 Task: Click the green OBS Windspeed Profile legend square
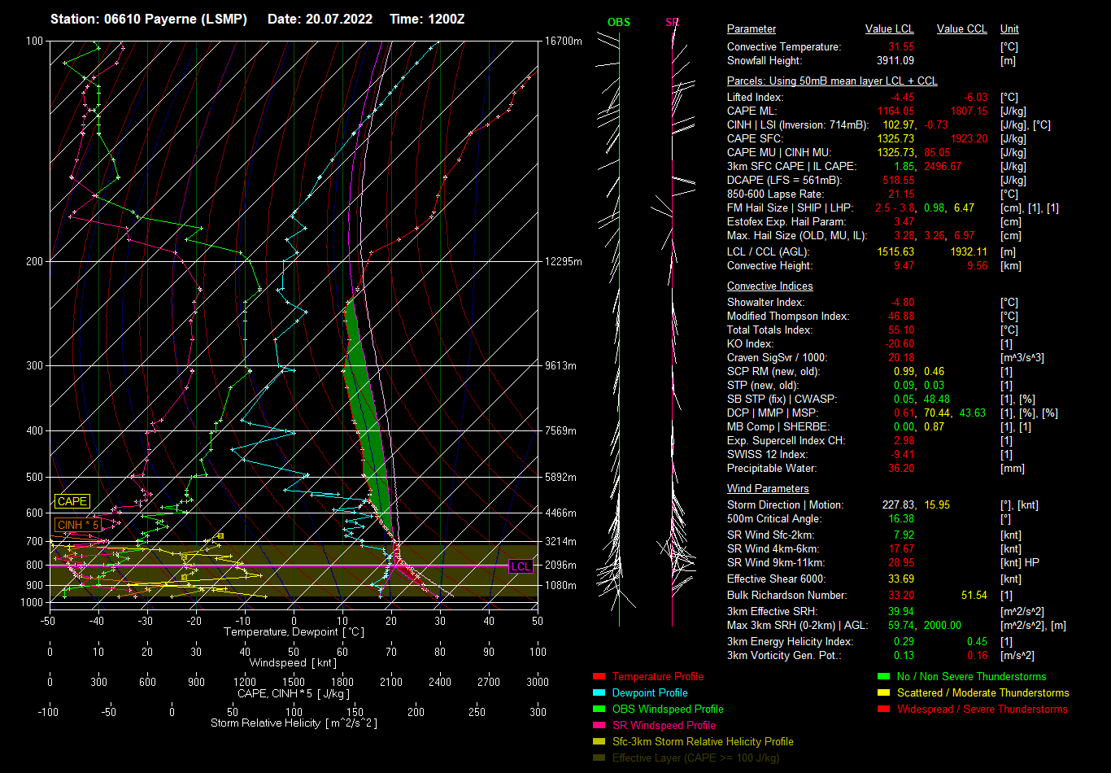point(599,710)
